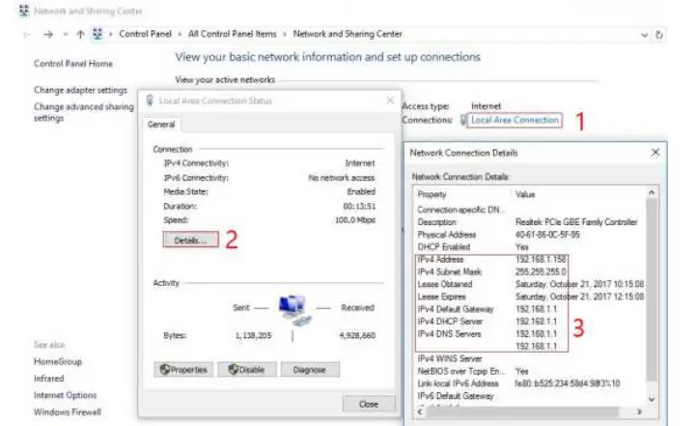Select the Connection-specific DN... row

coord(530,210)
